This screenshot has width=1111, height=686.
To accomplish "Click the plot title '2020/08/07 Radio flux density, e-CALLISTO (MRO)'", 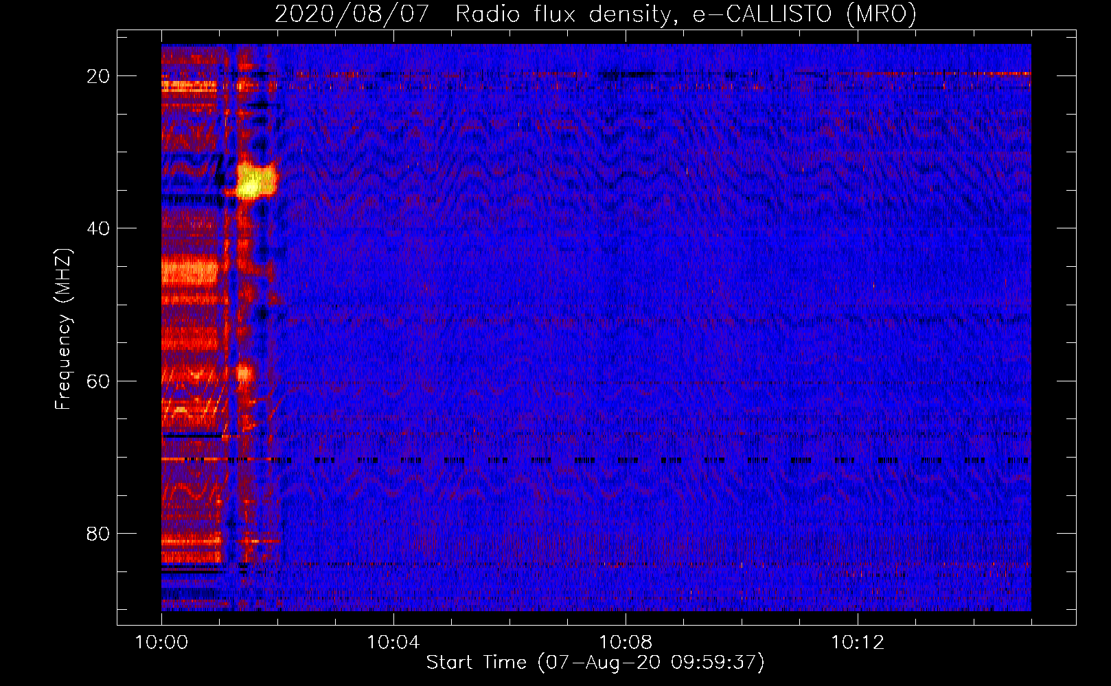I will pyautogui.click(x=595, y=14).
